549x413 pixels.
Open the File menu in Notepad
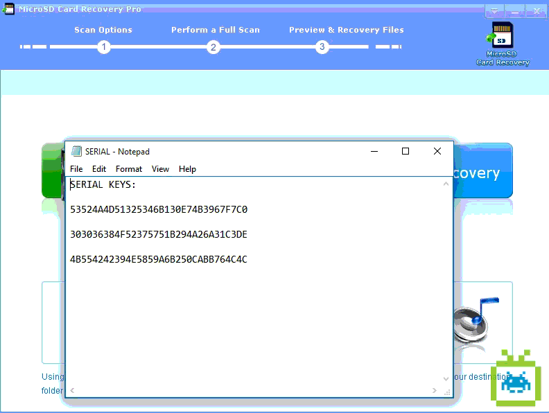click(x=76, y=169)
